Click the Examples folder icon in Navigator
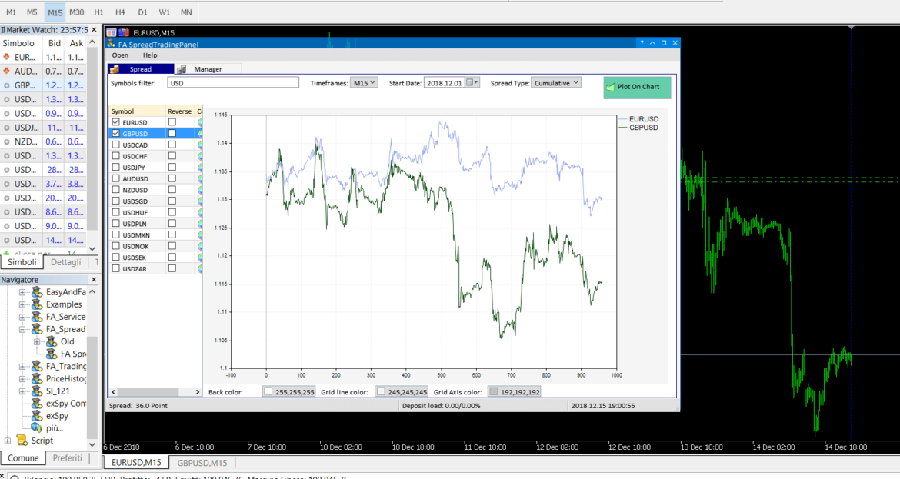The image size is (900, 479). click(x=36, y=304)
